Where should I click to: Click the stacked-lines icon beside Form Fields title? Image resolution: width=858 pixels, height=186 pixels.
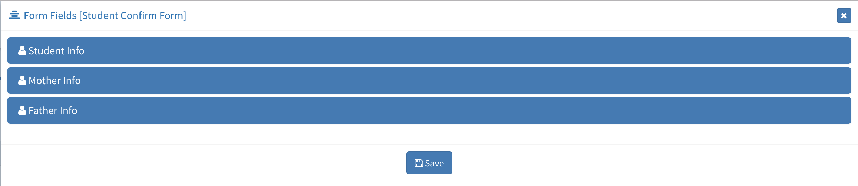coord(14,15)
